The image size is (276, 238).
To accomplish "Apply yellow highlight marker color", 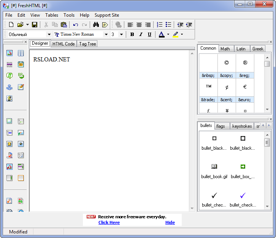I will pos(176,34).
